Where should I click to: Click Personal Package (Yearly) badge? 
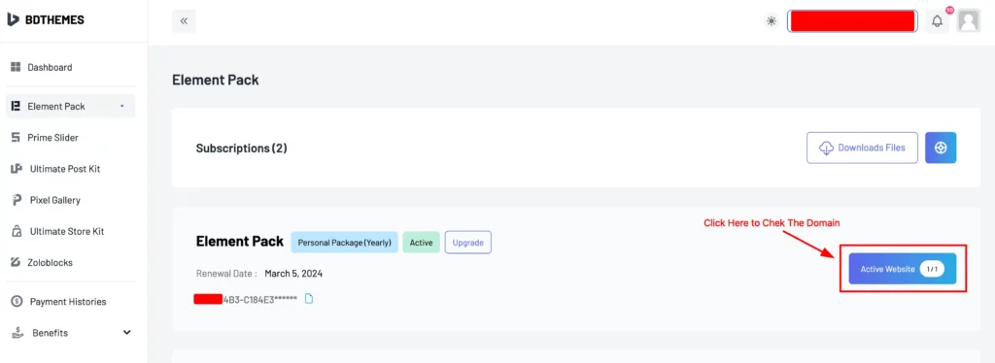click(345, 242)
